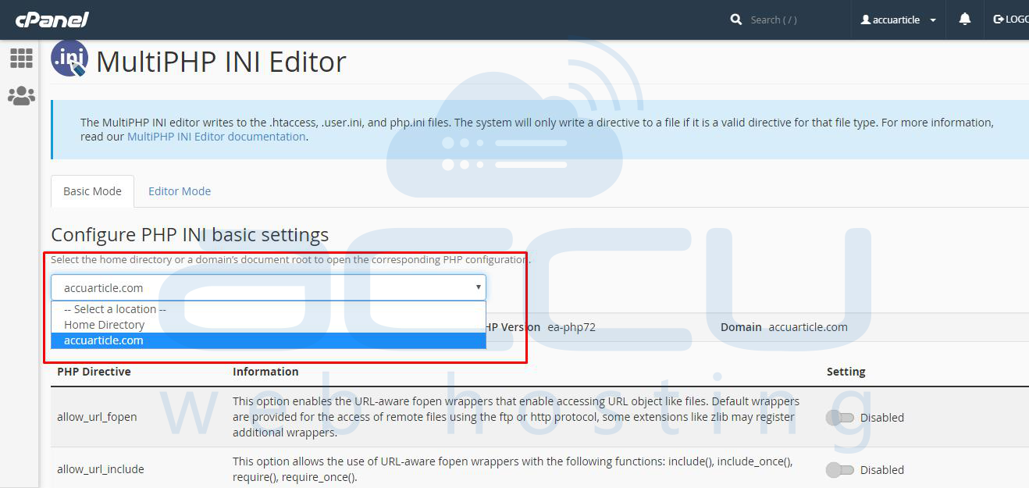Image resolution: width=1029 pixels, height=488 pixels.
Task: Click the logout icon
Action: (998, 20)
